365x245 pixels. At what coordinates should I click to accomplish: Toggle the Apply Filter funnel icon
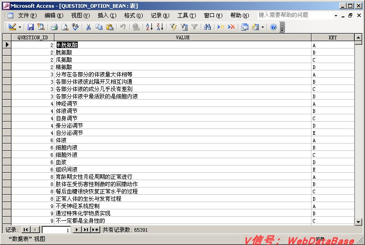(194, 27)
